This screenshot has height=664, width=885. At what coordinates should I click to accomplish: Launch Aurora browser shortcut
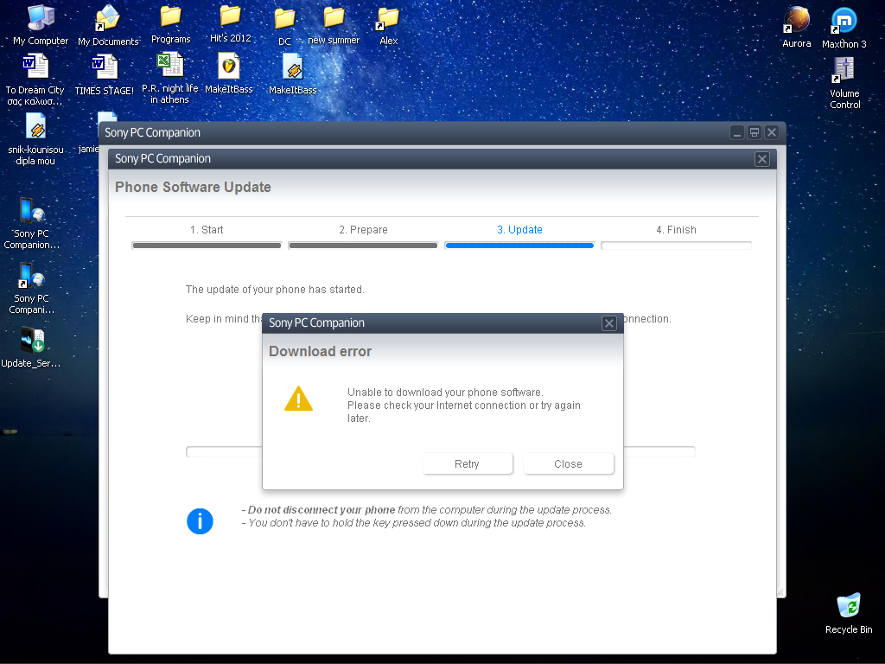pos(796,27)
